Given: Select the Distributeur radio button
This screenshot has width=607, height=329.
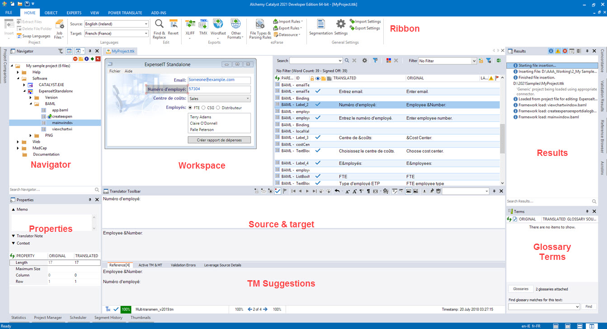Looking at the screenshot, I should (x=218, y=108).
